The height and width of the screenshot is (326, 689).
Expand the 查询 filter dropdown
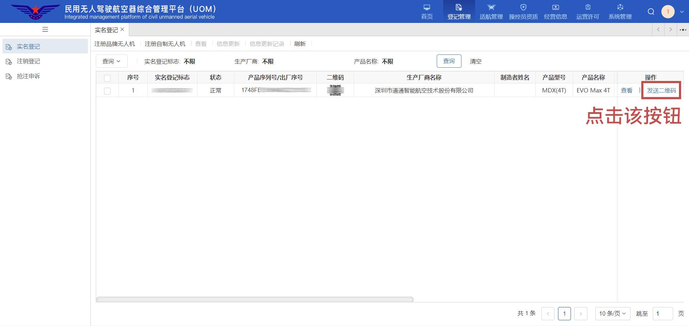[112, 61]
